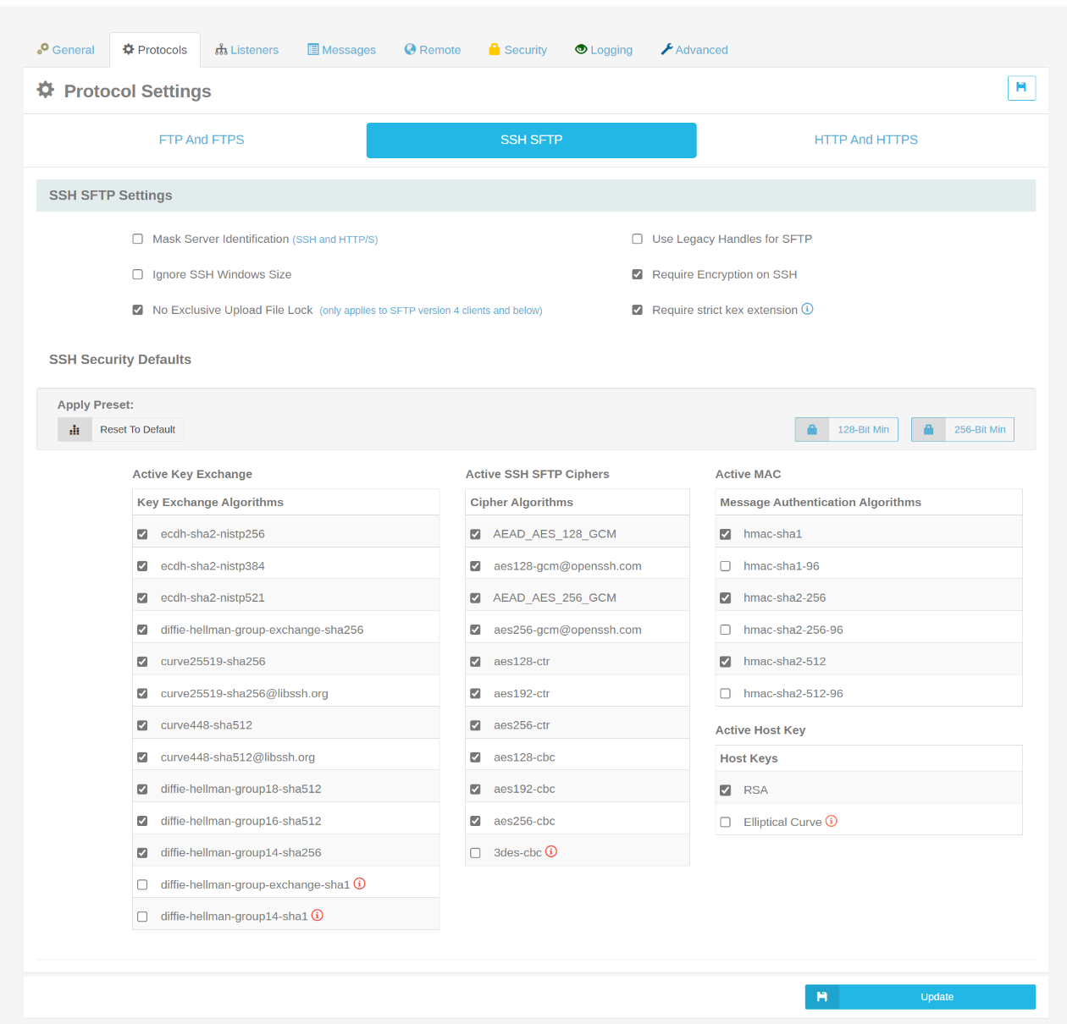Click the warning icon next to Elliptical Curve

pos(832,820)
